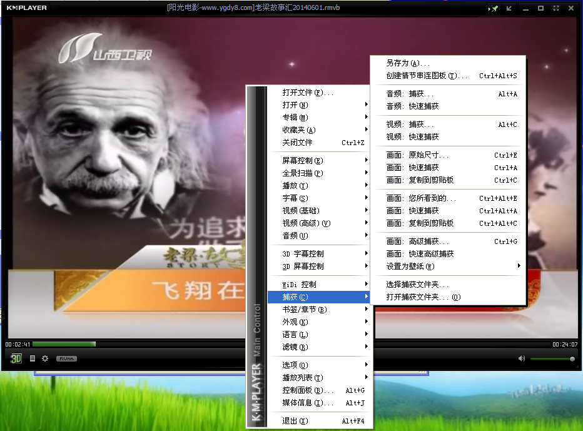
Task: Choose 画面: 原始尺寸... capture option
Action: point(417,155)
